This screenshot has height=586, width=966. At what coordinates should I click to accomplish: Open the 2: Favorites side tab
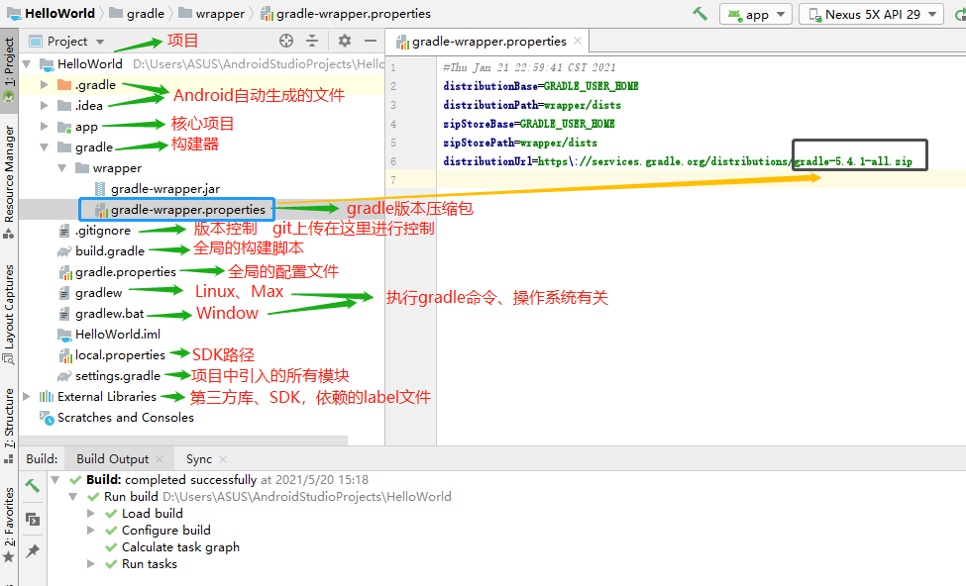click(x=9, y=524)
